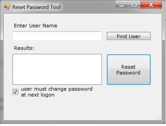Maximize the Reset Password Tool window
Screen dimensions: 166x126
click(x=134, y=4)
